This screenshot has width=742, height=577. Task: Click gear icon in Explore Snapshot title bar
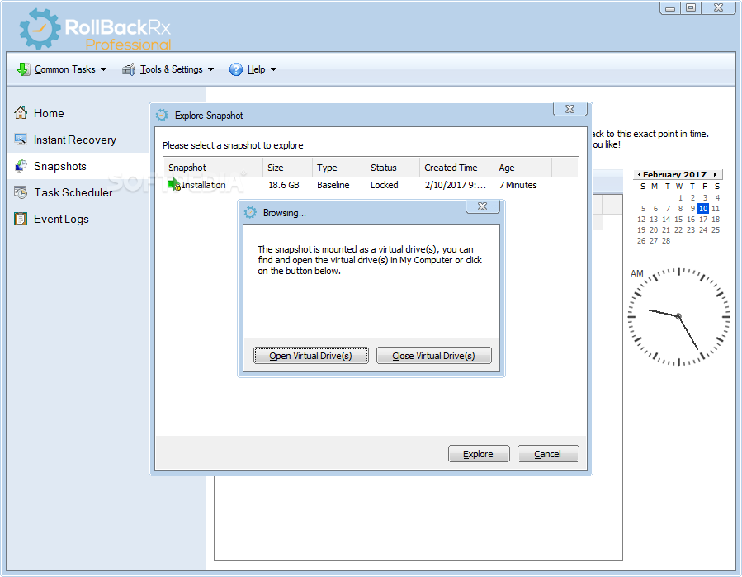pos(162,115)
